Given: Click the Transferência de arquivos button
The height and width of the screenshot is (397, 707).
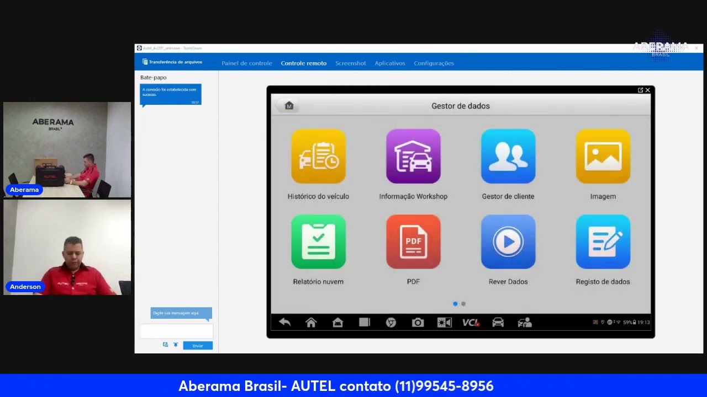Looking at the screenshot, I should (172, 62).
